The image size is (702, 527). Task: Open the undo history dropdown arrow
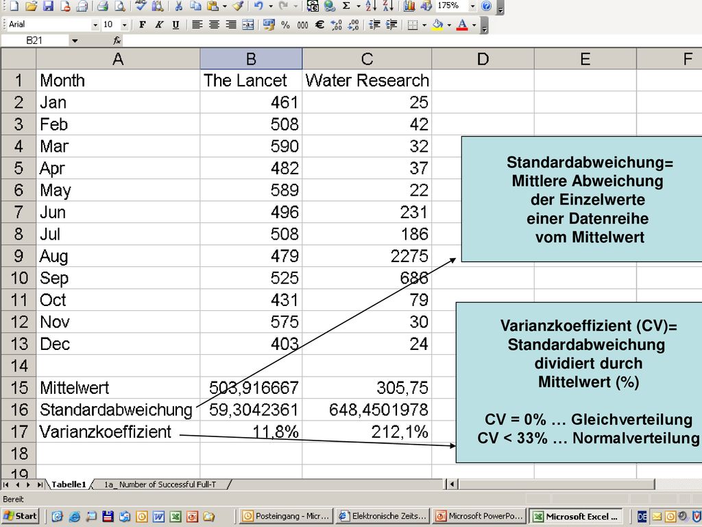point(270,6)
